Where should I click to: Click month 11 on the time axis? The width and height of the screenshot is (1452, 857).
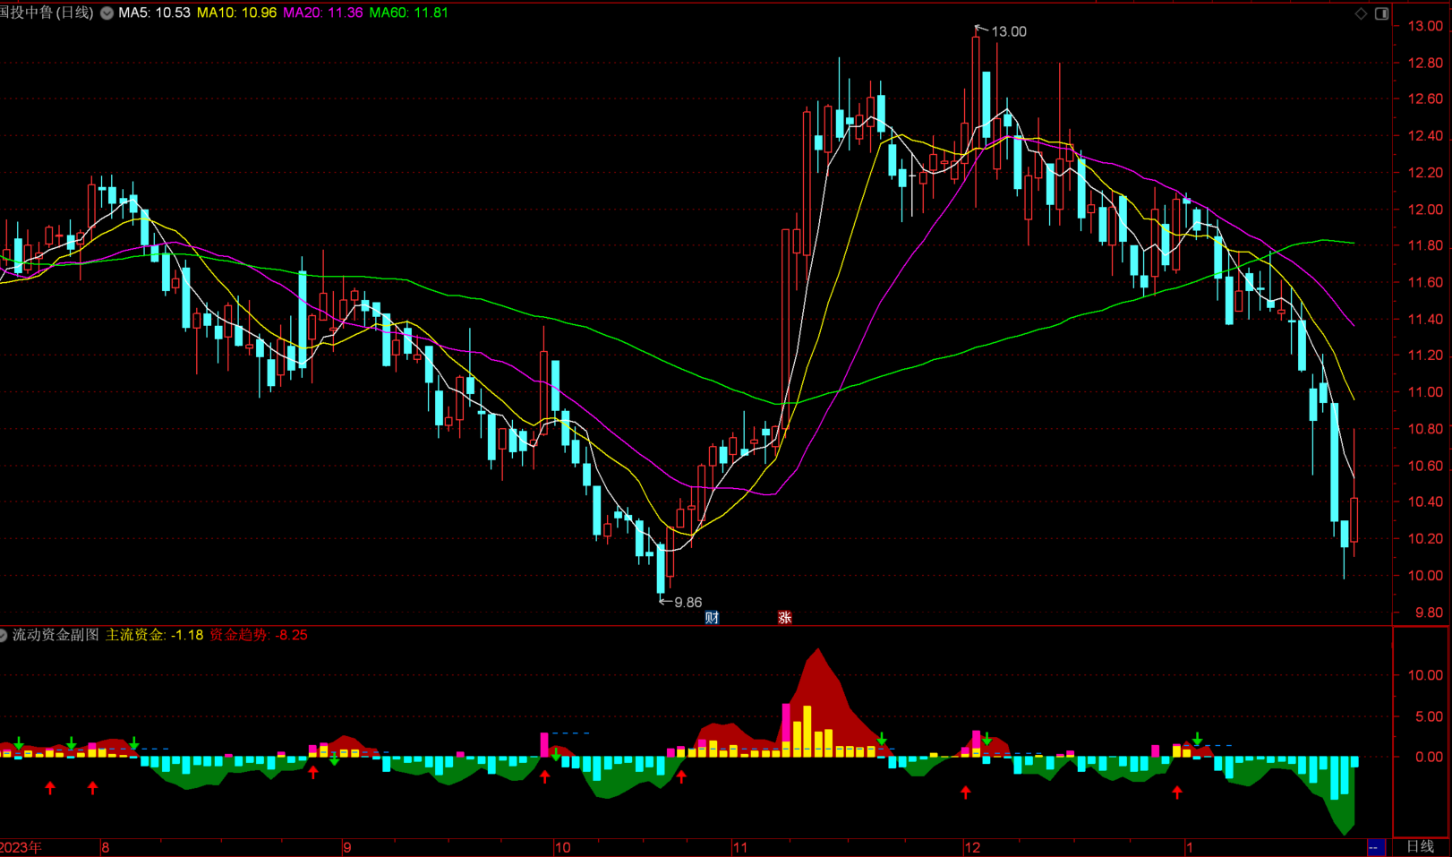click(x=740, y=847)
